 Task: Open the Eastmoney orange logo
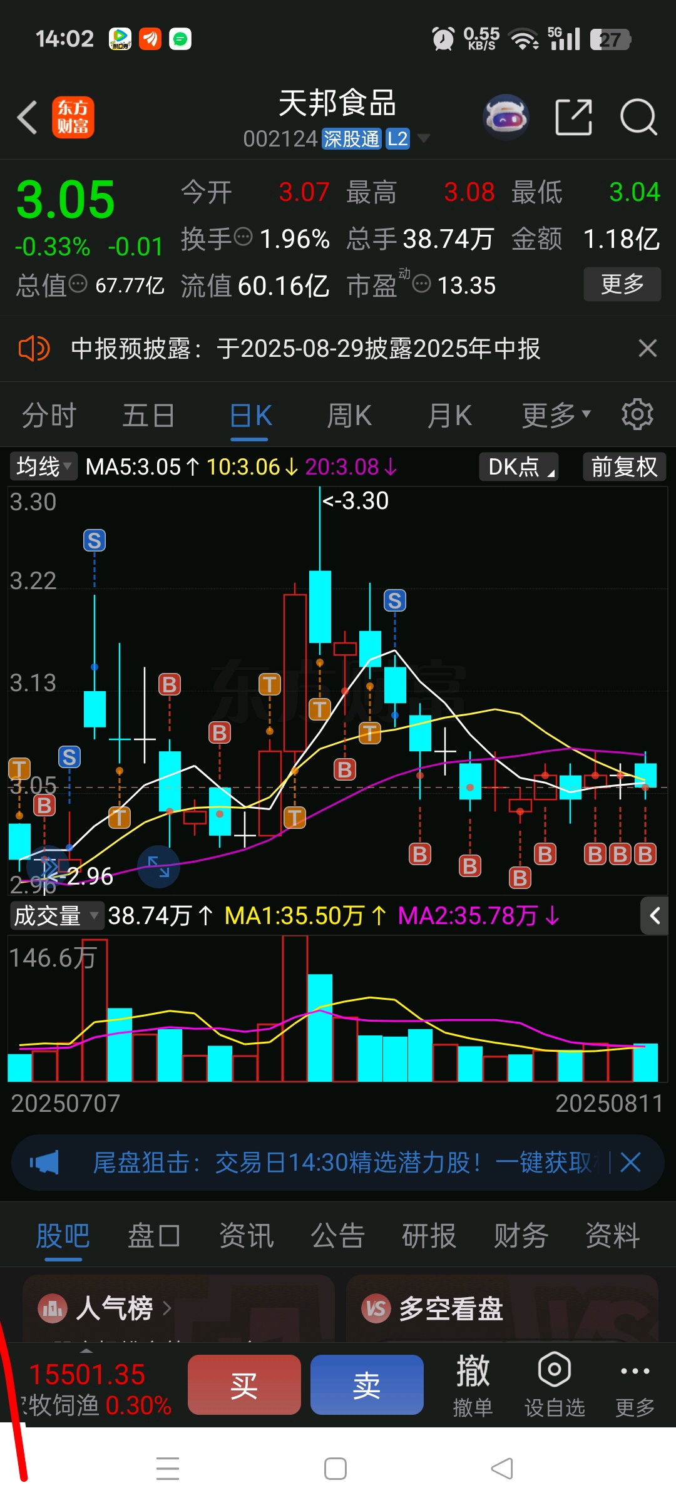pyautogui.click(x=73, y=117)
